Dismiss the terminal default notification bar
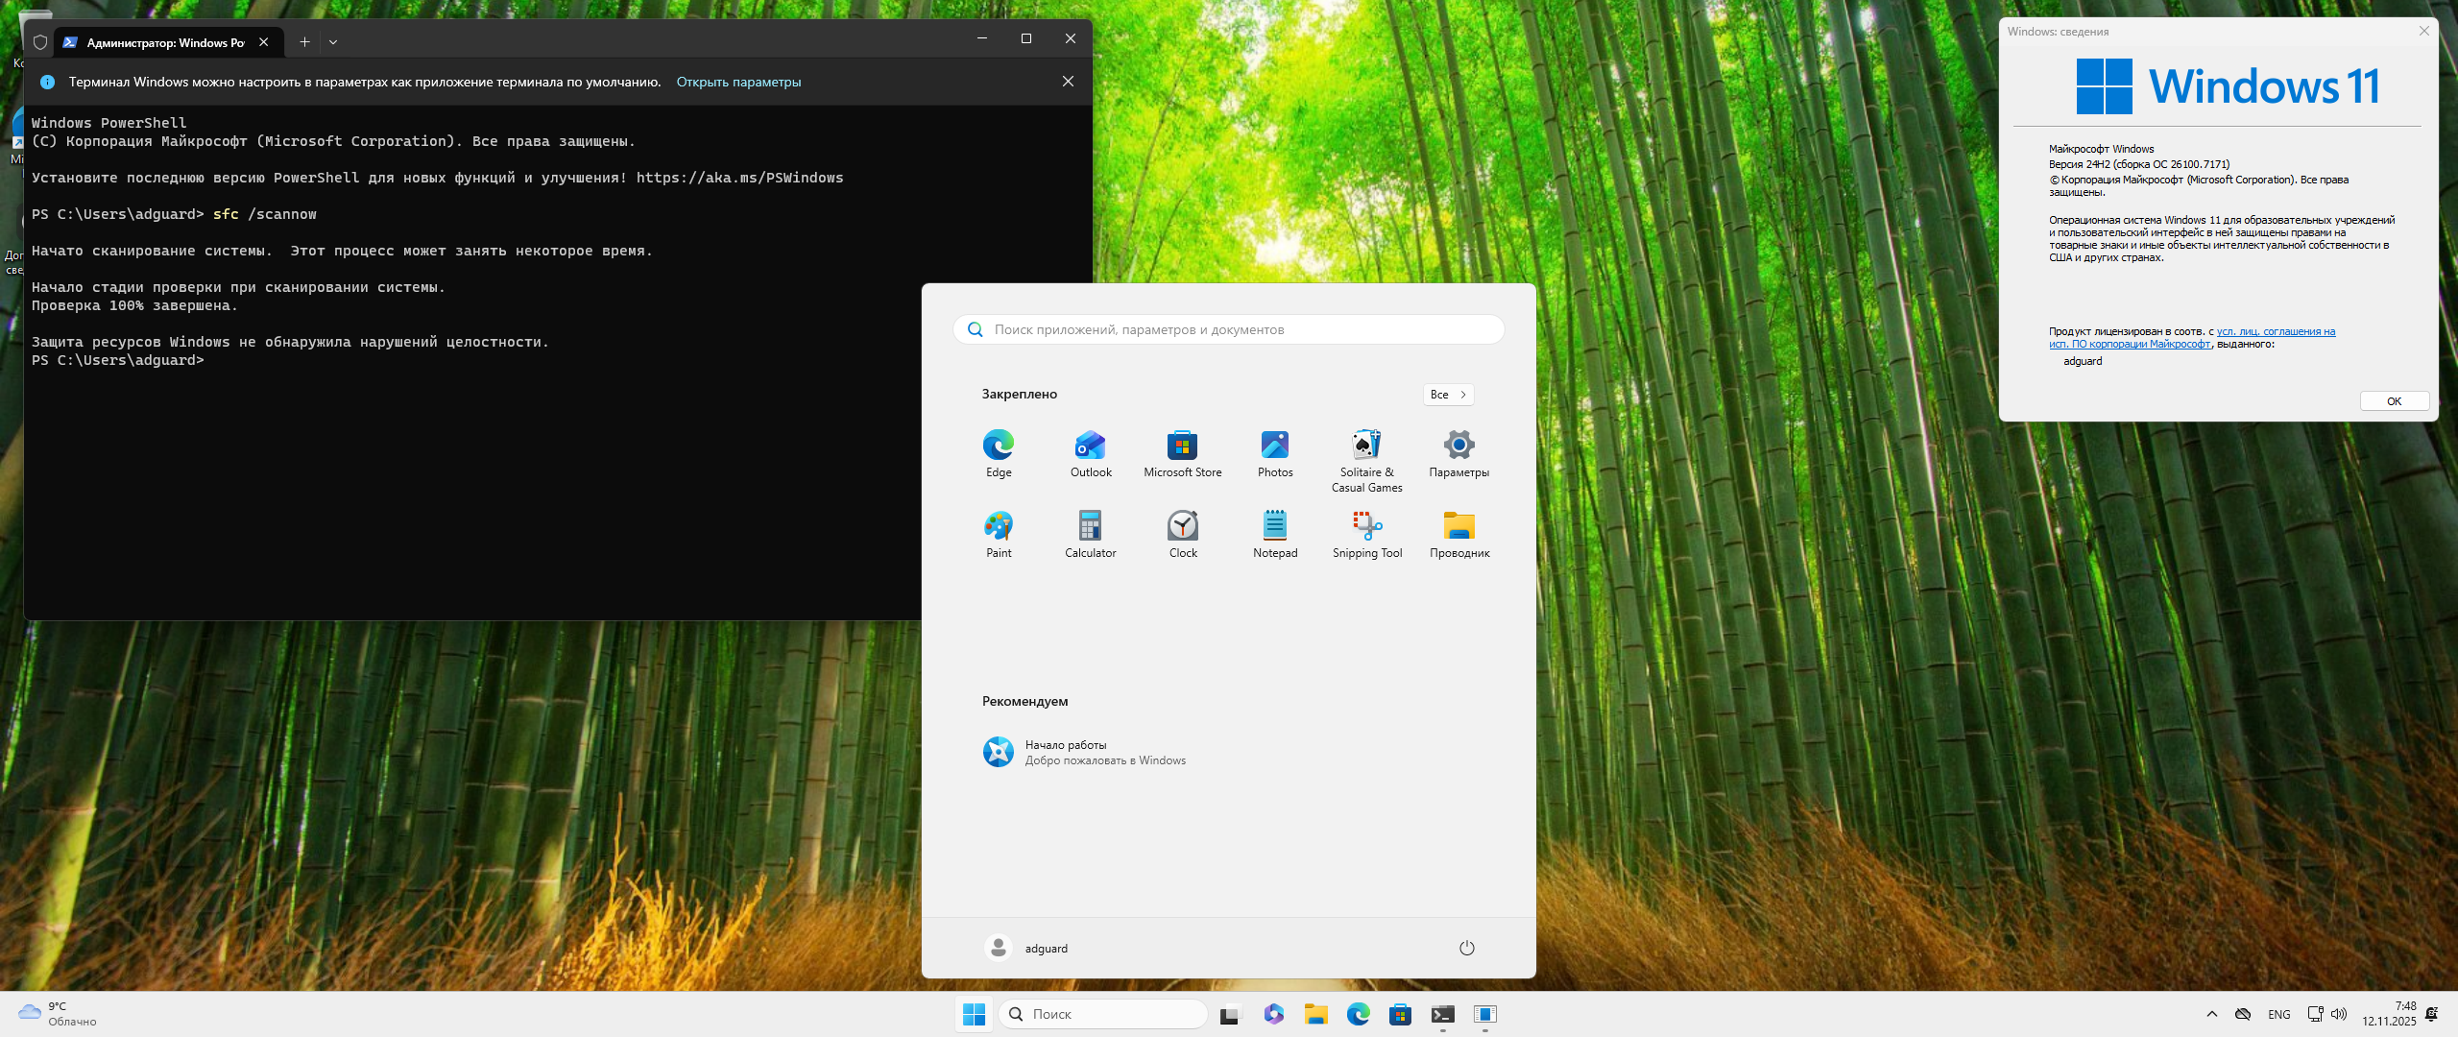This screenshot has width=2458, height=1037. coord(1068,82)
